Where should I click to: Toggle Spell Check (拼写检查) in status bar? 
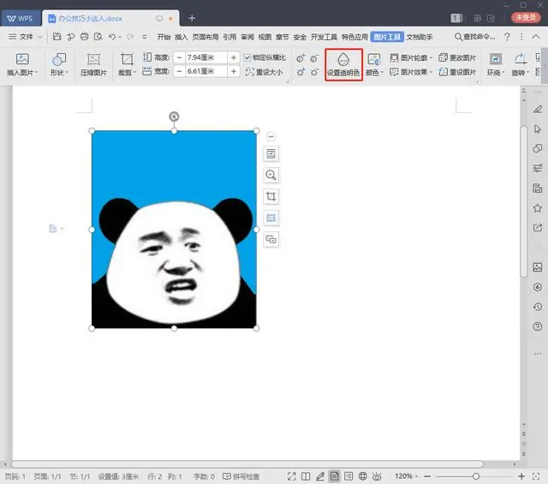pyautogui.click(x=241, y=476)
